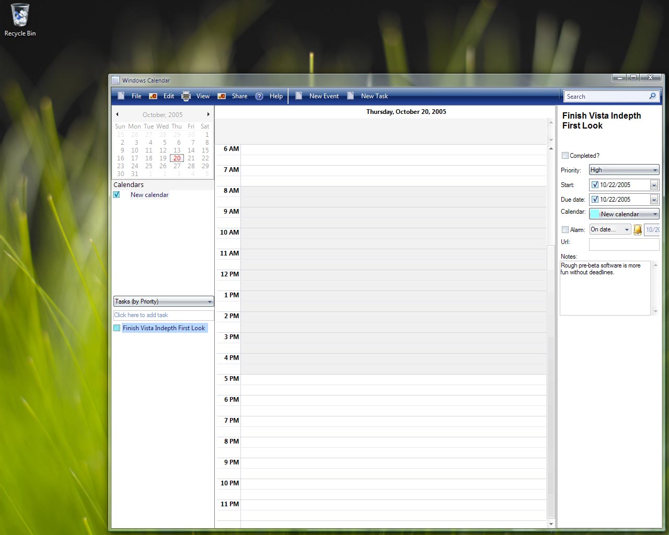Click the alarm date field
This screenshot has height=535, width=669.
click(x=652, y=229)
